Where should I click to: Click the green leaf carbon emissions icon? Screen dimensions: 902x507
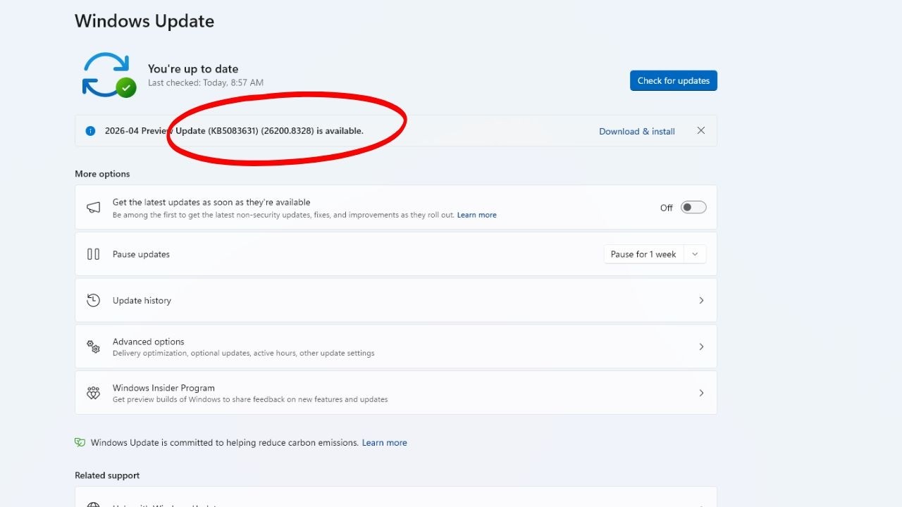click(80, 443)
